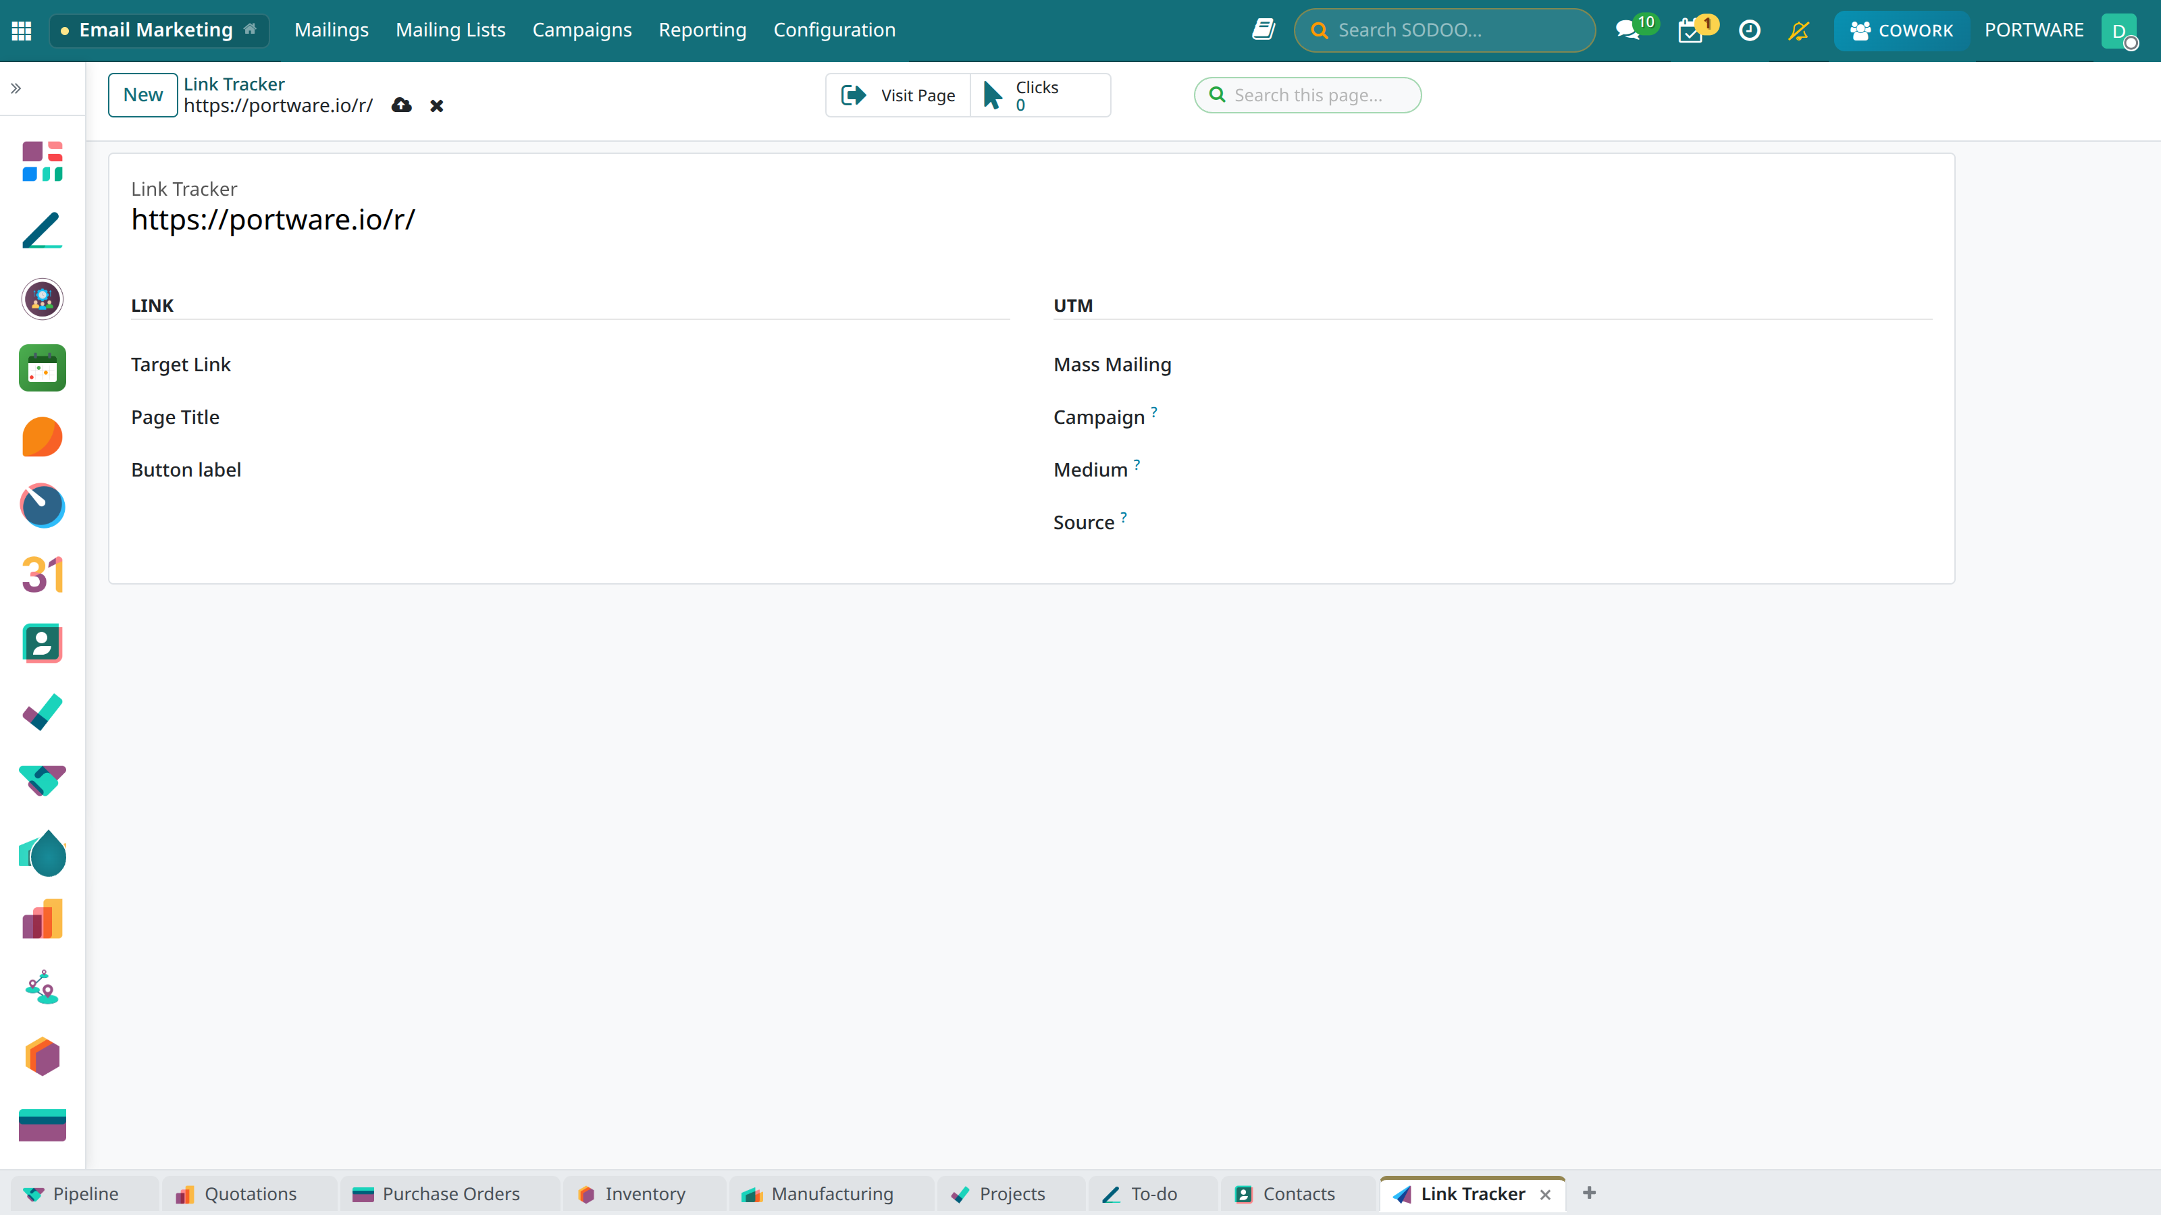Switch to the Pipeline tab

click(x=84, y=1193)
